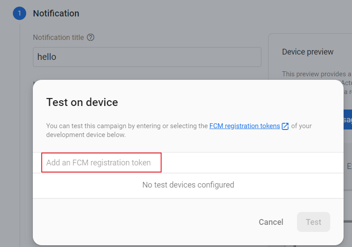
Task: Click the step 1 number circle
Action: (20, 13)
